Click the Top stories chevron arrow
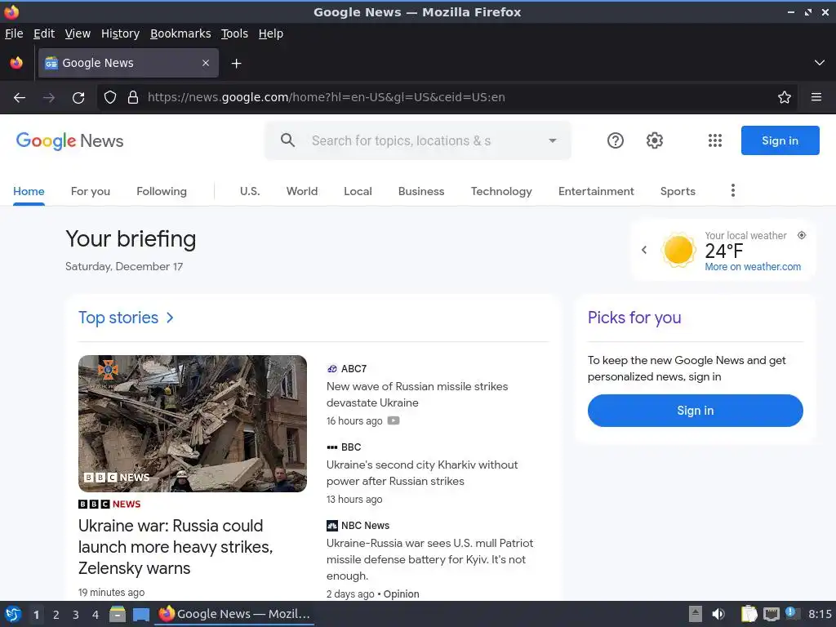This screenshot has width=836, height=627. coord(170,318)
